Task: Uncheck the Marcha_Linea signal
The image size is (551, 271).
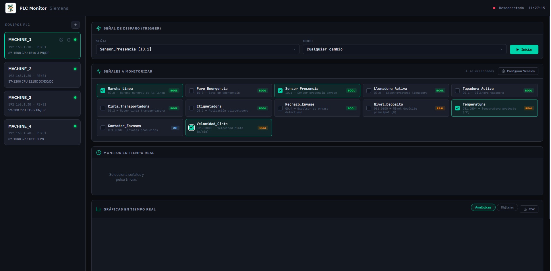Action: click(x=103, y=90)
